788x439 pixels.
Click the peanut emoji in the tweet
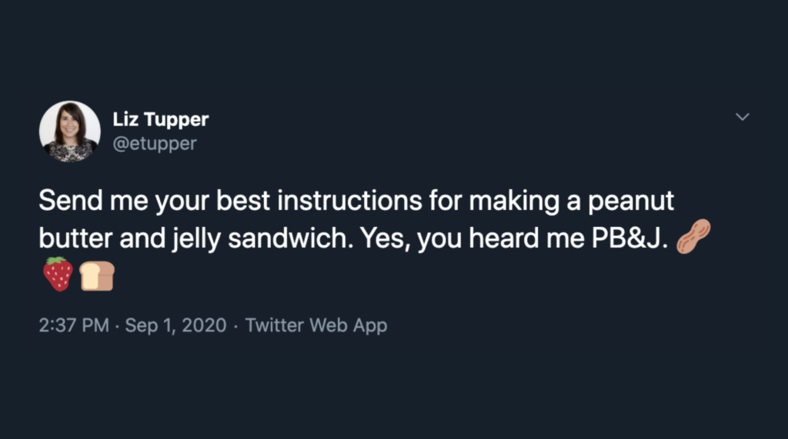pos(693,236)
